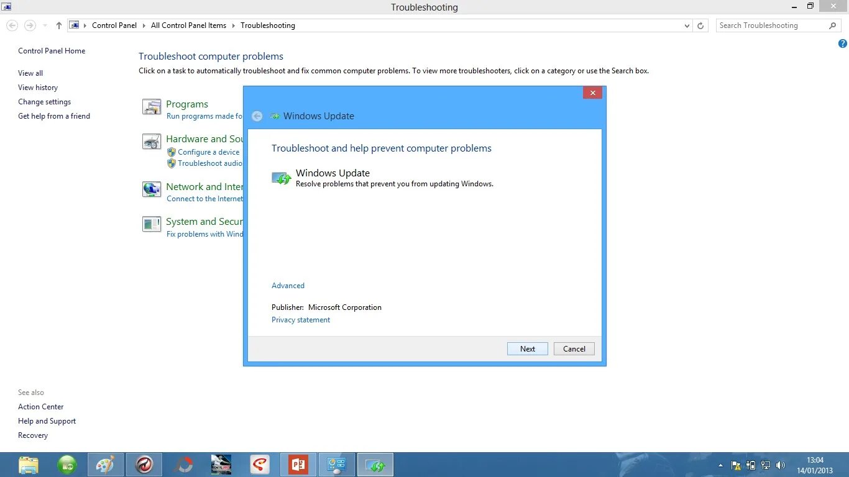Click the Programs category icon

pyautogui.click(x=152, y=107)
